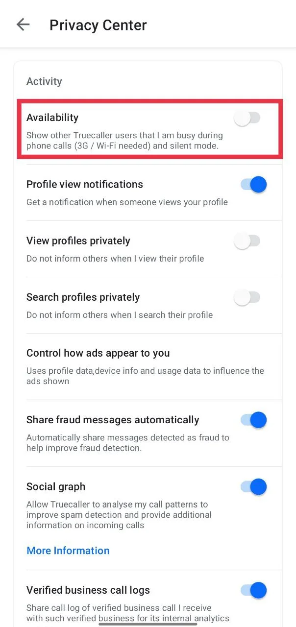Image resolution: width=296 pixels, height=627 pixels.
Task: Turn off the Social graph toggle
Action: pyautogui.click(x=253, y=486)
